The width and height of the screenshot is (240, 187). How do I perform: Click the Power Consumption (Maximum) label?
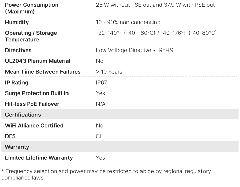[x=31, y=8]
